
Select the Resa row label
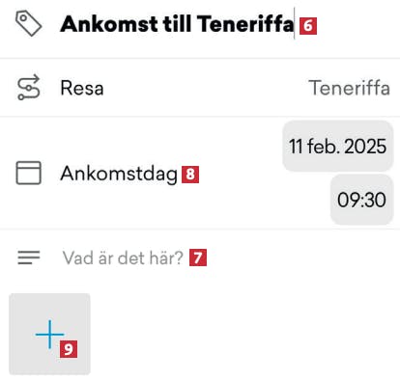point(82,88)
